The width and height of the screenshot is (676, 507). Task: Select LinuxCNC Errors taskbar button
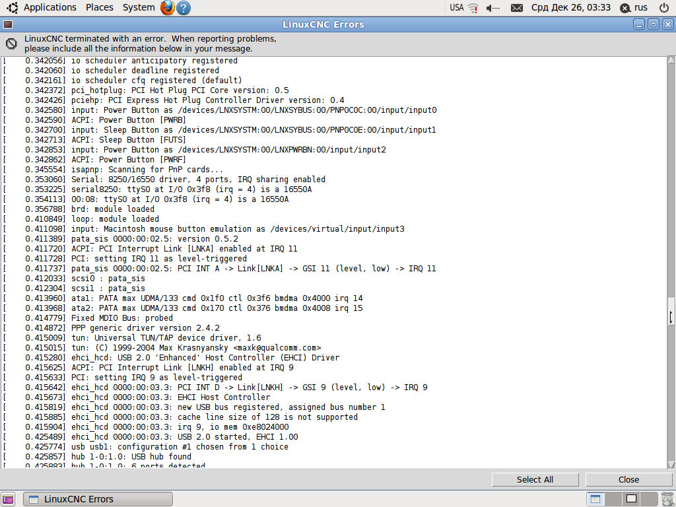click(98, 499)
